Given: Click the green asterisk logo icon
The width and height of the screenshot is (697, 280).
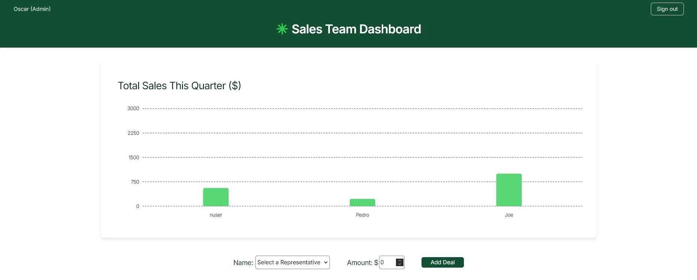Looking at the screenshot, I should click(282, 29).
